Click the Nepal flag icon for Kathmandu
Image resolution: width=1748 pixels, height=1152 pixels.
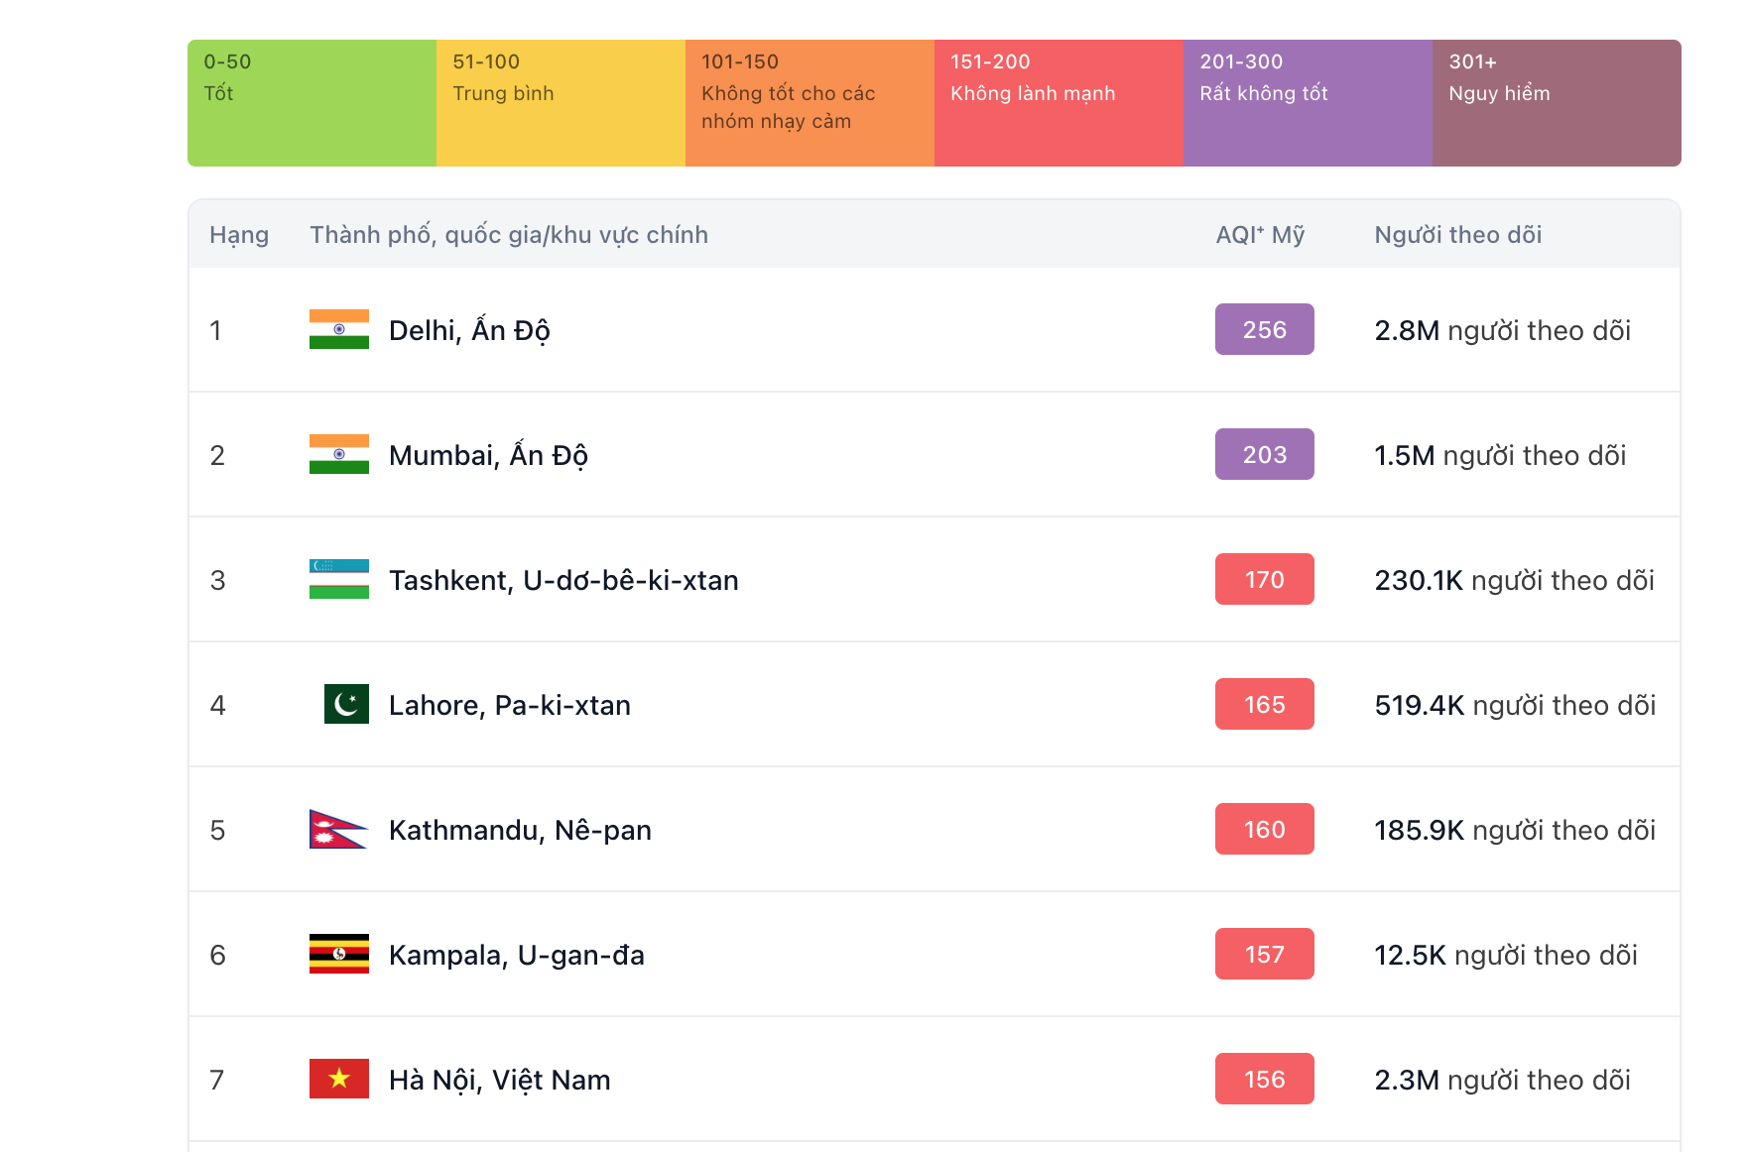(338, 829)
